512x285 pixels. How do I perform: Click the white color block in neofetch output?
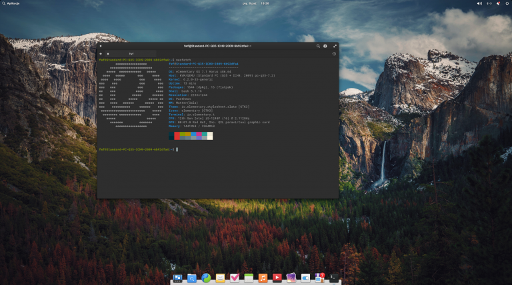(x=210, y=136)
